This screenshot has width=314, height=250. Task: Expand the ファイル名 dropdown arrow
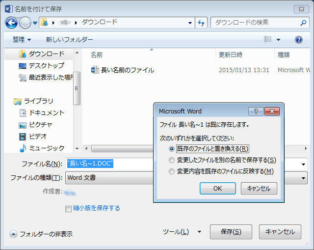click(x=303, y=165)
